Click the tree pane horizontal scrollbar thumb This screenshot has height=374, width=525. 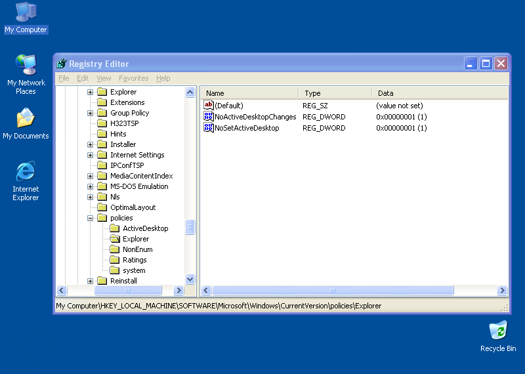pyautogui.click(x=128, y=290)
